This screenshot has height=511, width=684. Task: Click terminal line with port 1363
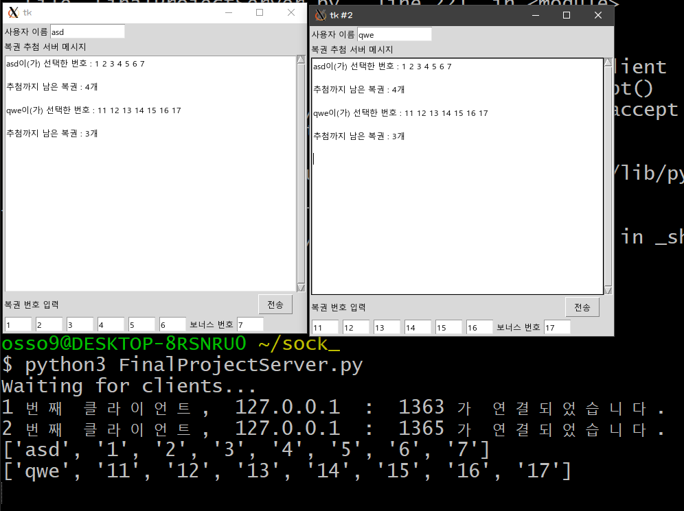[x=334, y=407]
